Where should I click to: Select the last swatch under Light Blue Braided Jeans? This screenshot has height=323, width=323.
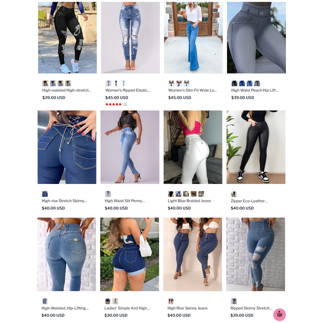point(201,194)
